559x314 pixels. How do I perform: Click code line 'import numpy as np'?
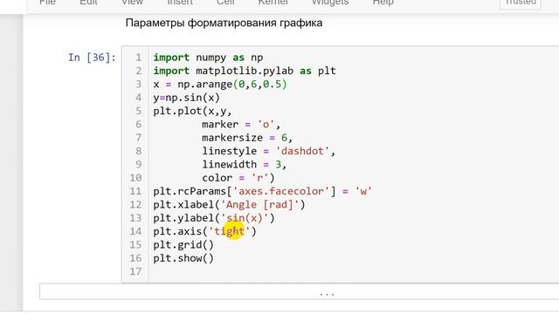(x=208, y=58)
